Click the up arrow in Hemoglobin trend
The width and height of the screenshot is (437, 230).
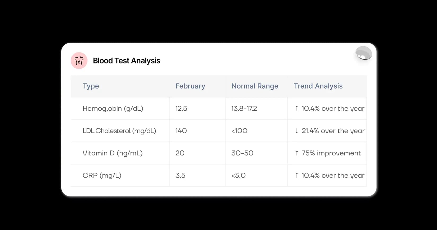[297, 108]
